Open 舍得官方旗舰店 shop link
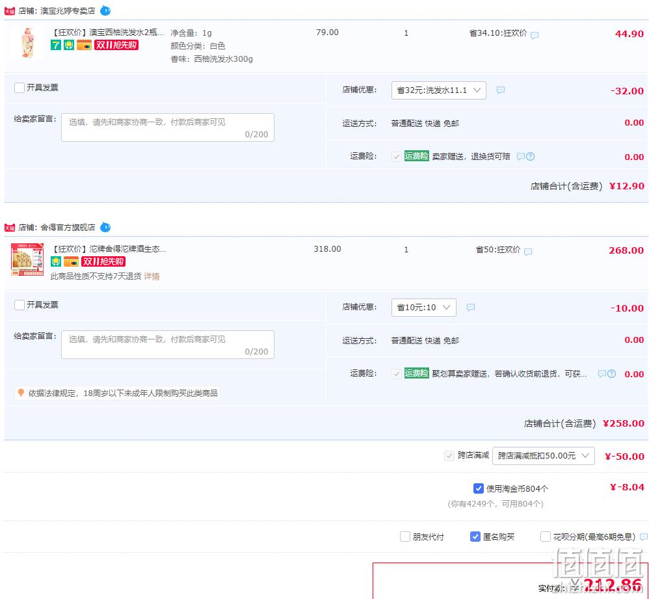649x599 pixels. pyautogui.click(x=68, y=228)
